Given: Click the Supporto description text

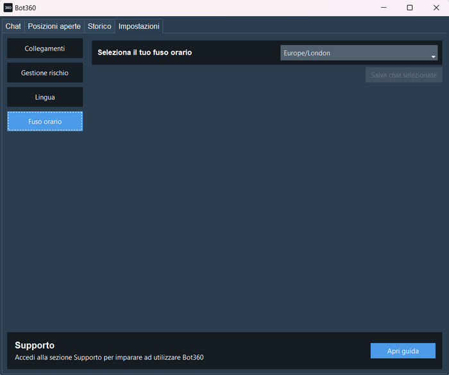Looking at the screenshot, I should pyautogui.click(x=109, y=357).
